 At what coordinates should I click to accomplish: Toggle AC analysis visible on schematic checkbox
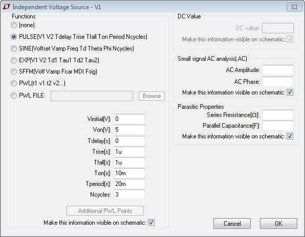click(x=290, y=92)
